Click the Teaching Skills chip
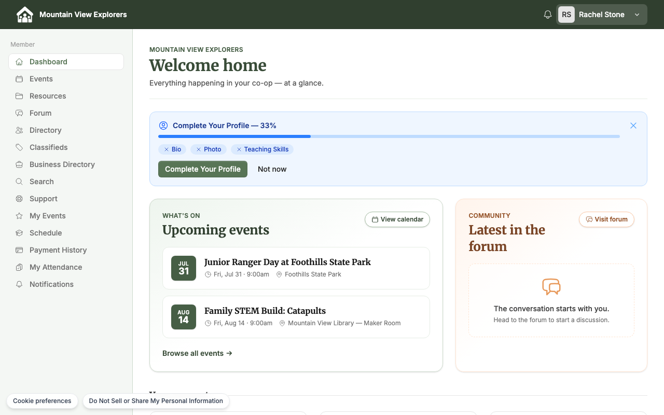 coord(262,149)
